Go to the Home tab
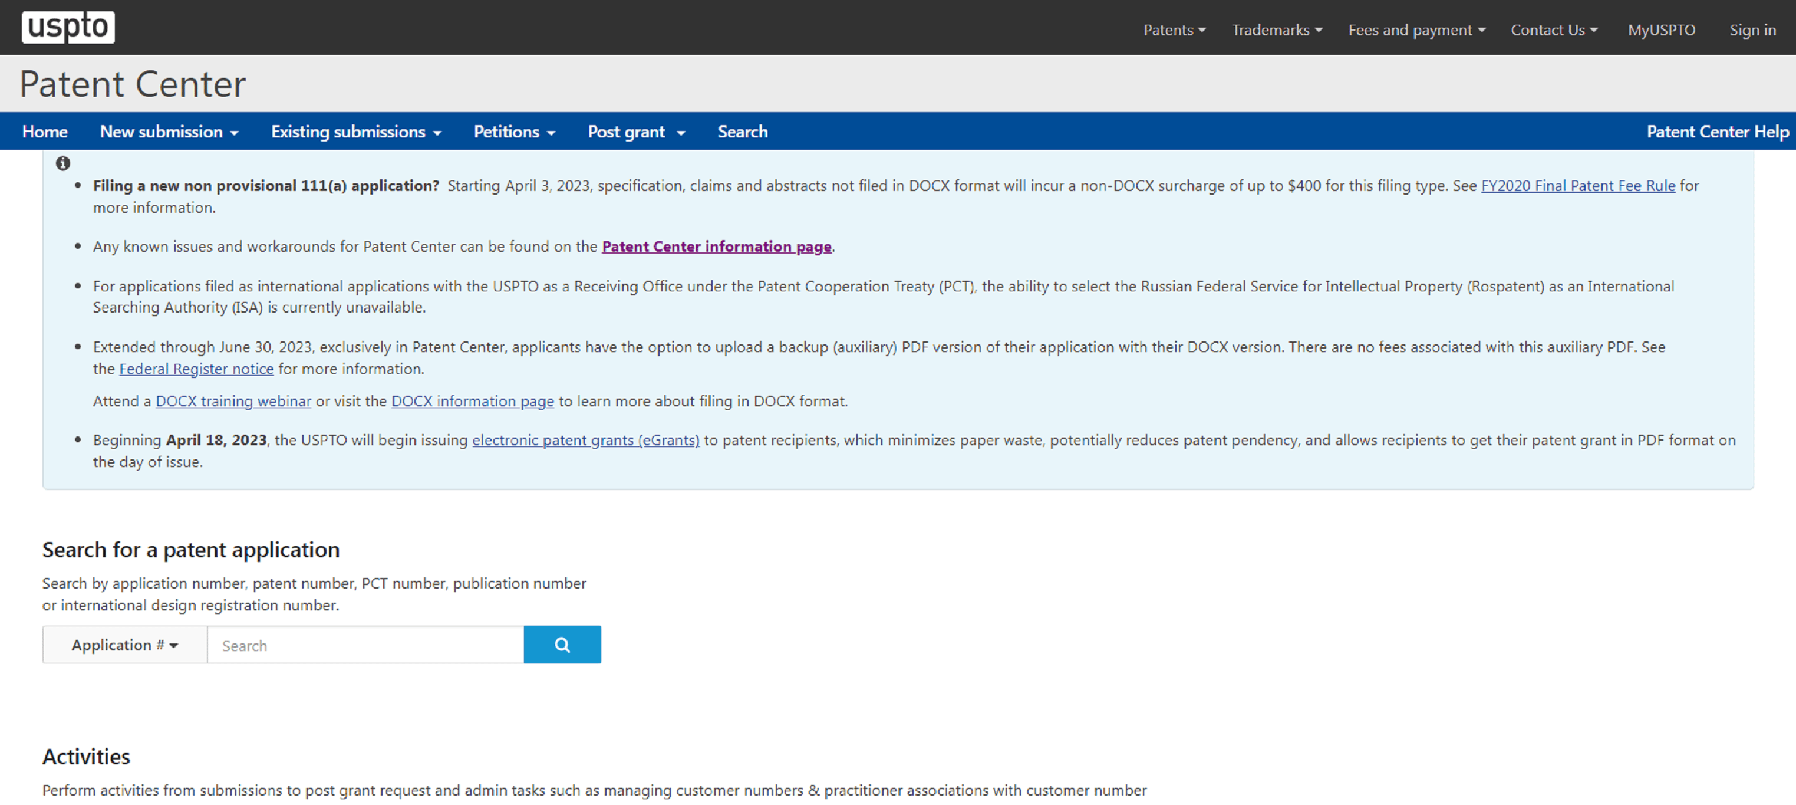 [x=45, y=131]
